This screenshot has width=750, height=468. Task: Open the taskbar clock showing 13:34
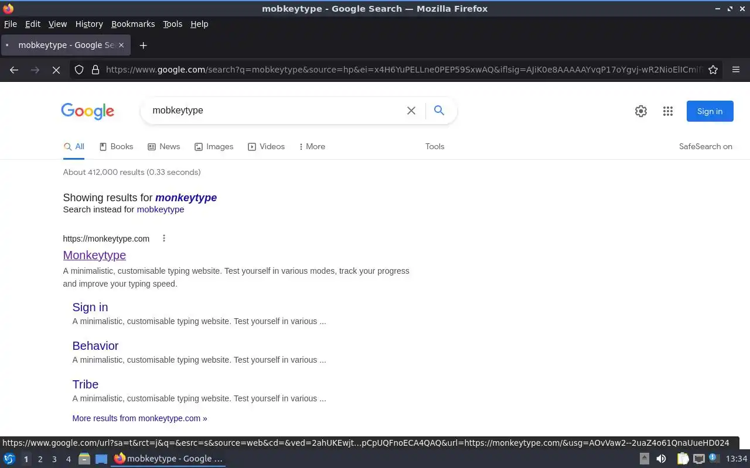coord(737,459)
